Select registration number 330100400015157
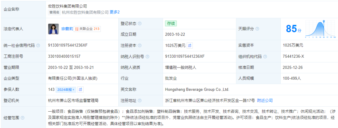 [64, 56]
